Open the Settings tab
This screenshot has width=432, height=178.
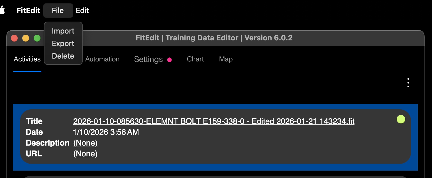(x=148, y=59)
